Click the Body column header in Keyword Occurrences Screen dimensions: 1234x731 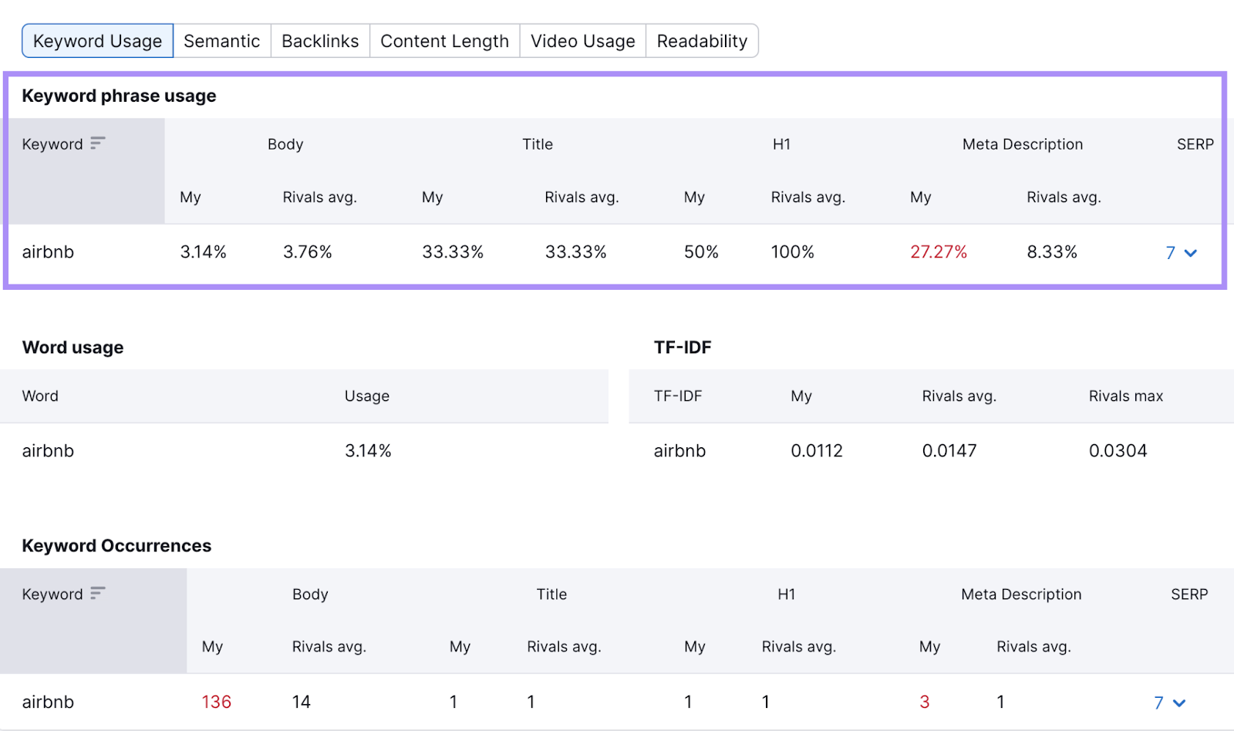point(309,594)
